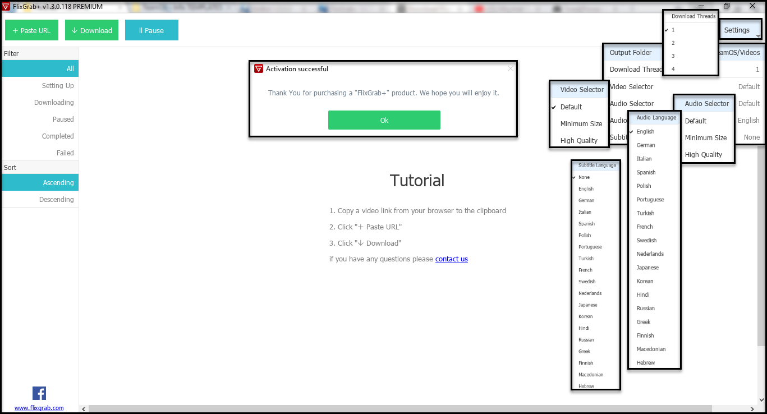Set Download Threads to 4
The height and width of the screenshot is (414, 767).
(690, 68)
